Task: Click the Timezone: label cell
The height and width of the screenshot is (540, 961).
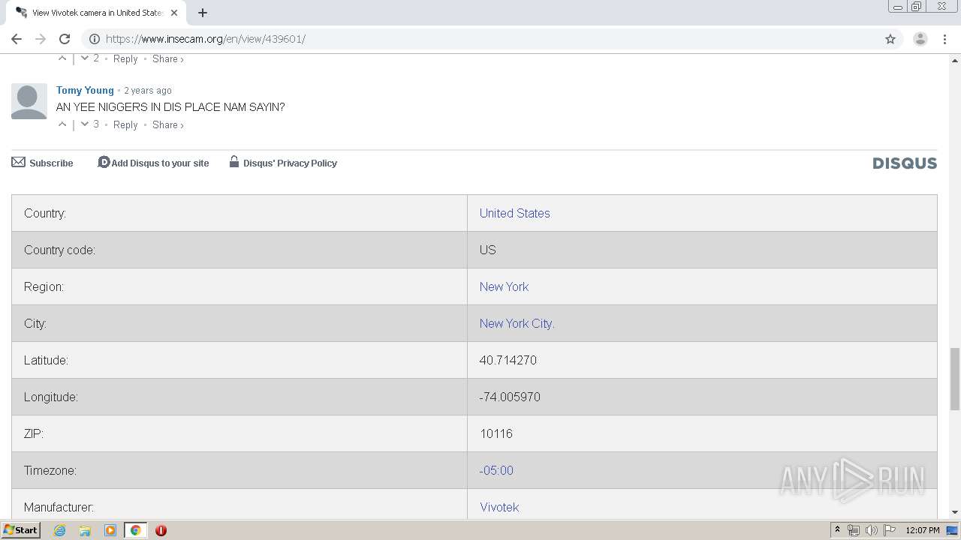Action: 239,470
